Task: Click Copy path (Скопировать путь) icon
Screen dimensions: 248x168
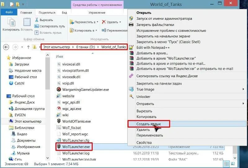Action: point(37,26)
